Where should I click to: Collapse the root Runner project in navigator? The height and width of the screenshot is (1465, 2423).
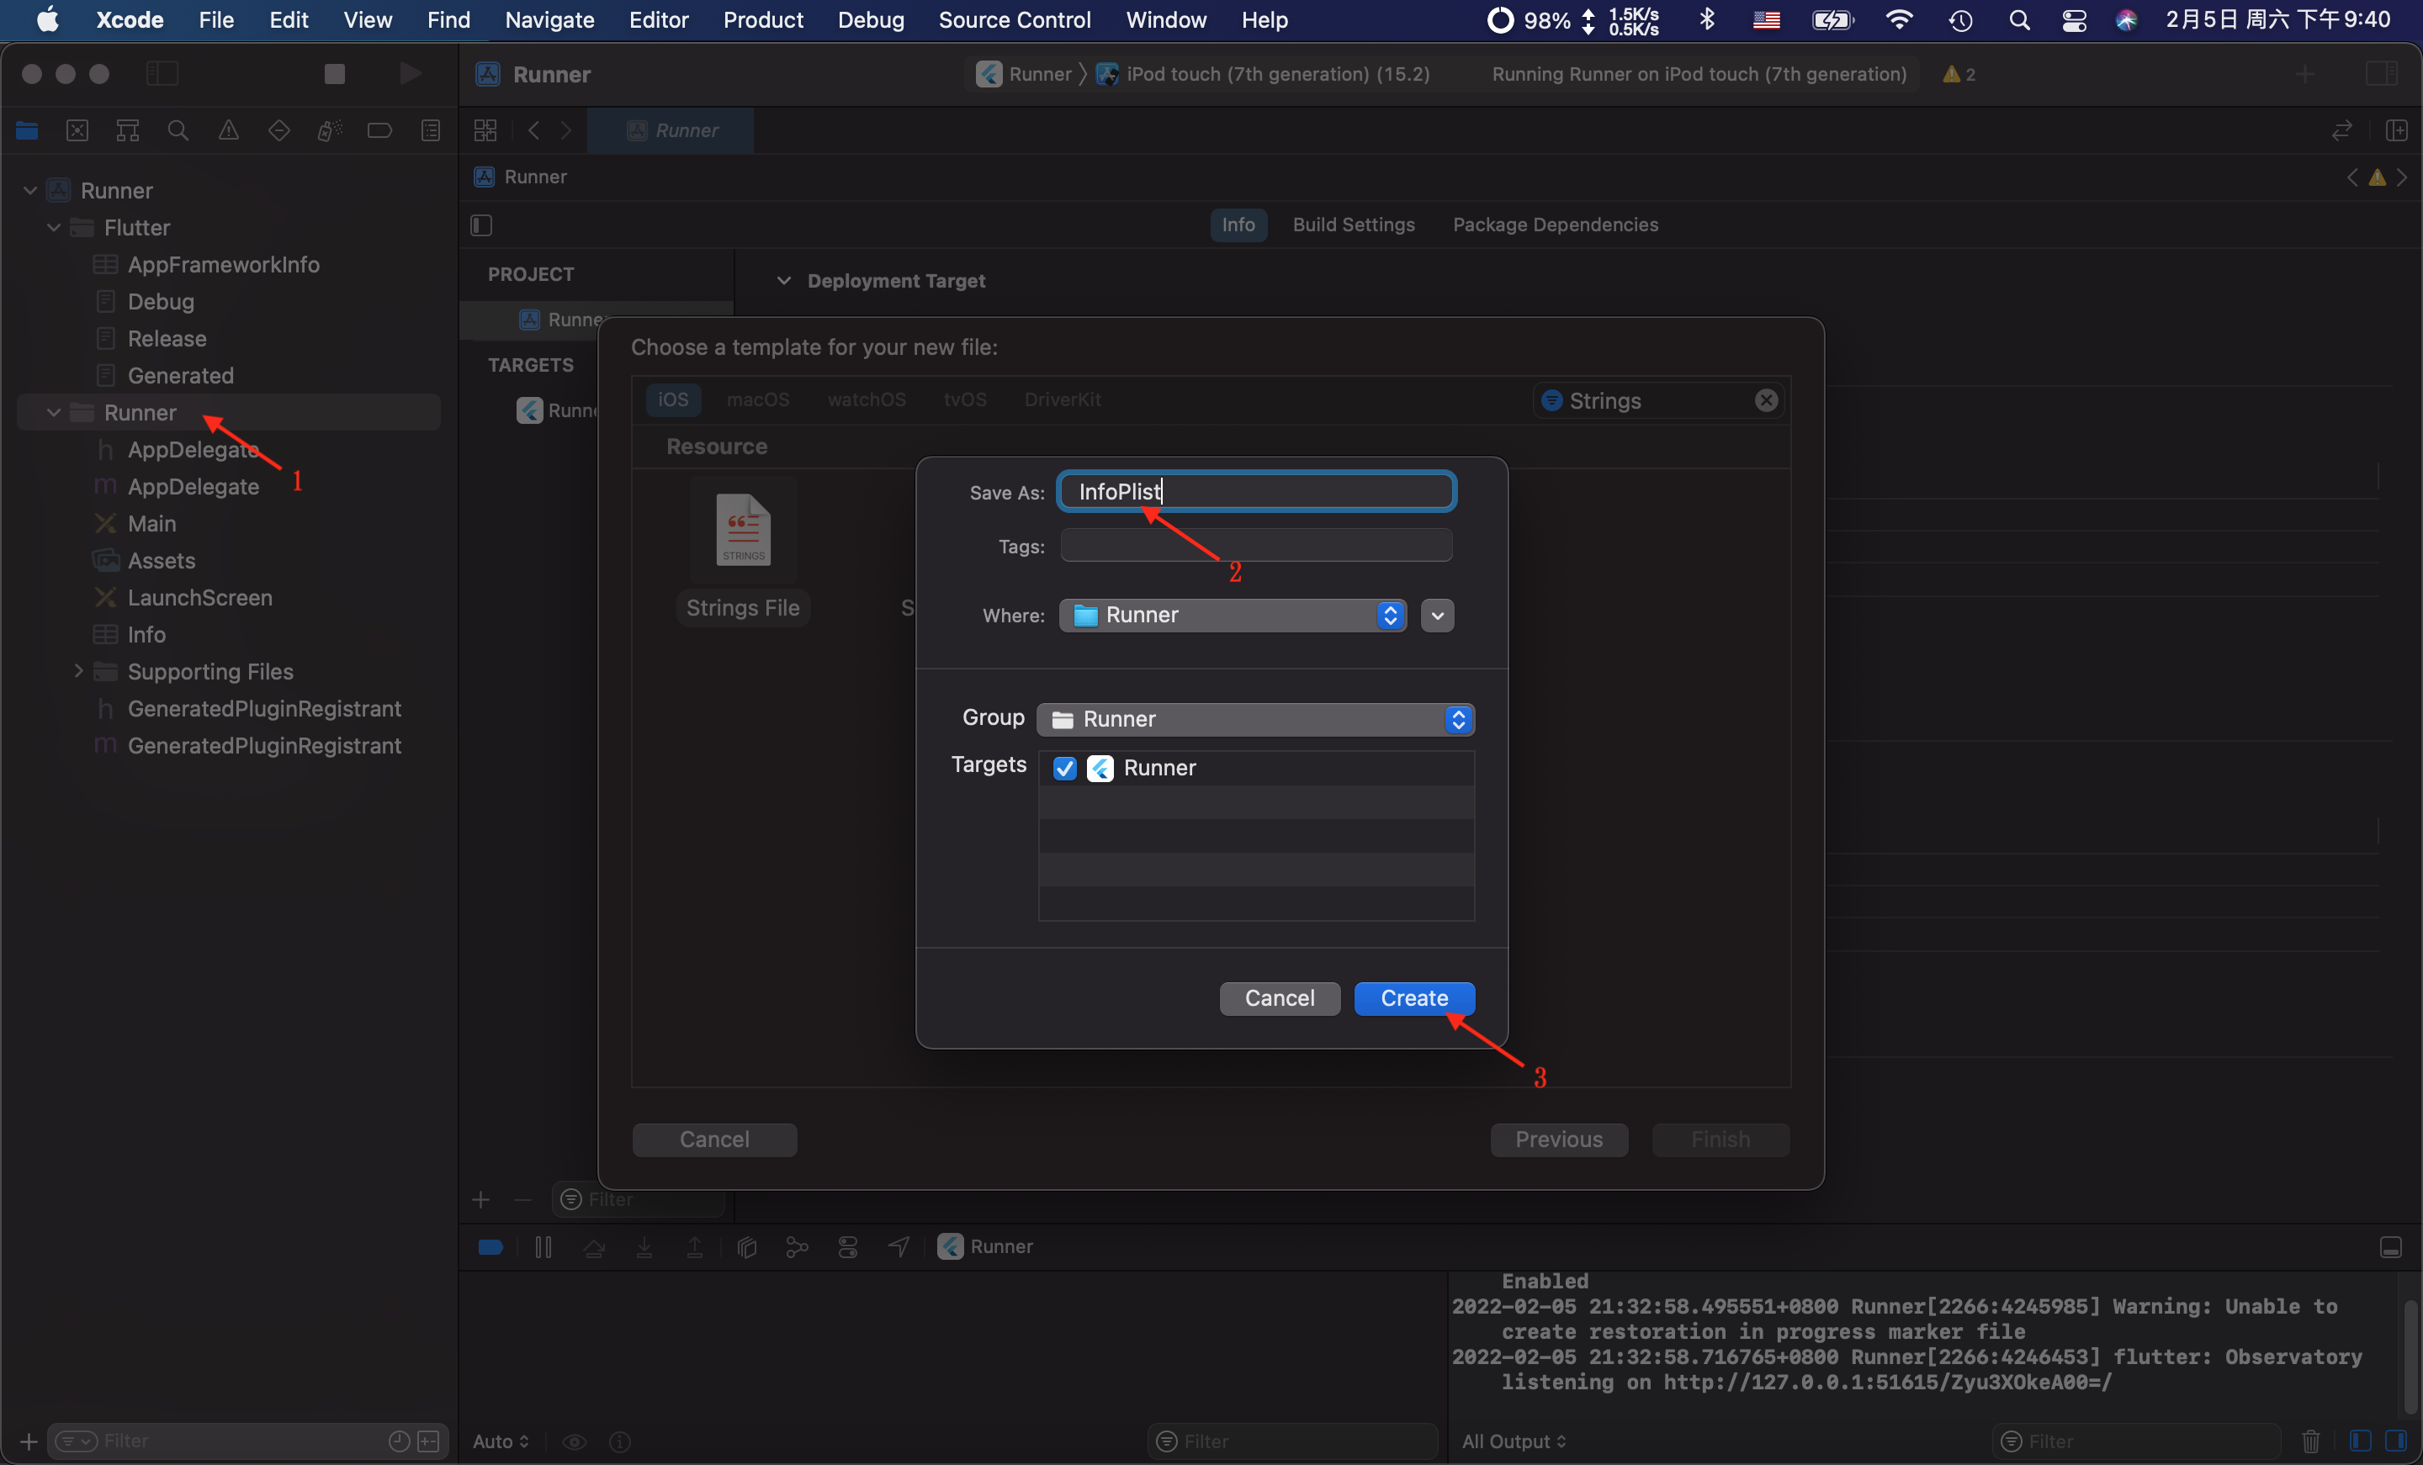point(30,191)
